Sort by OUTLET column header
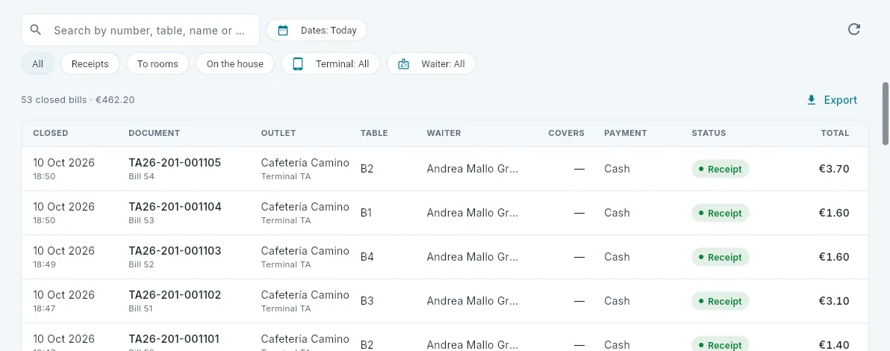Viewport: 890px width, 351px height. click(278, 133)
